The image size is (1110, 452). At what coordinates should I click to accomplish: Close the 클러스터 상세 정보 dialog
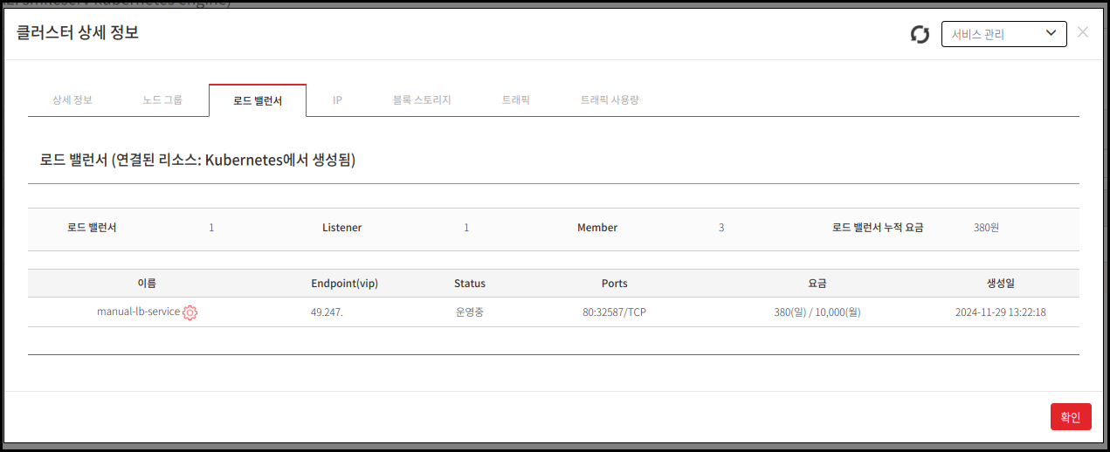pos(1083,32)
